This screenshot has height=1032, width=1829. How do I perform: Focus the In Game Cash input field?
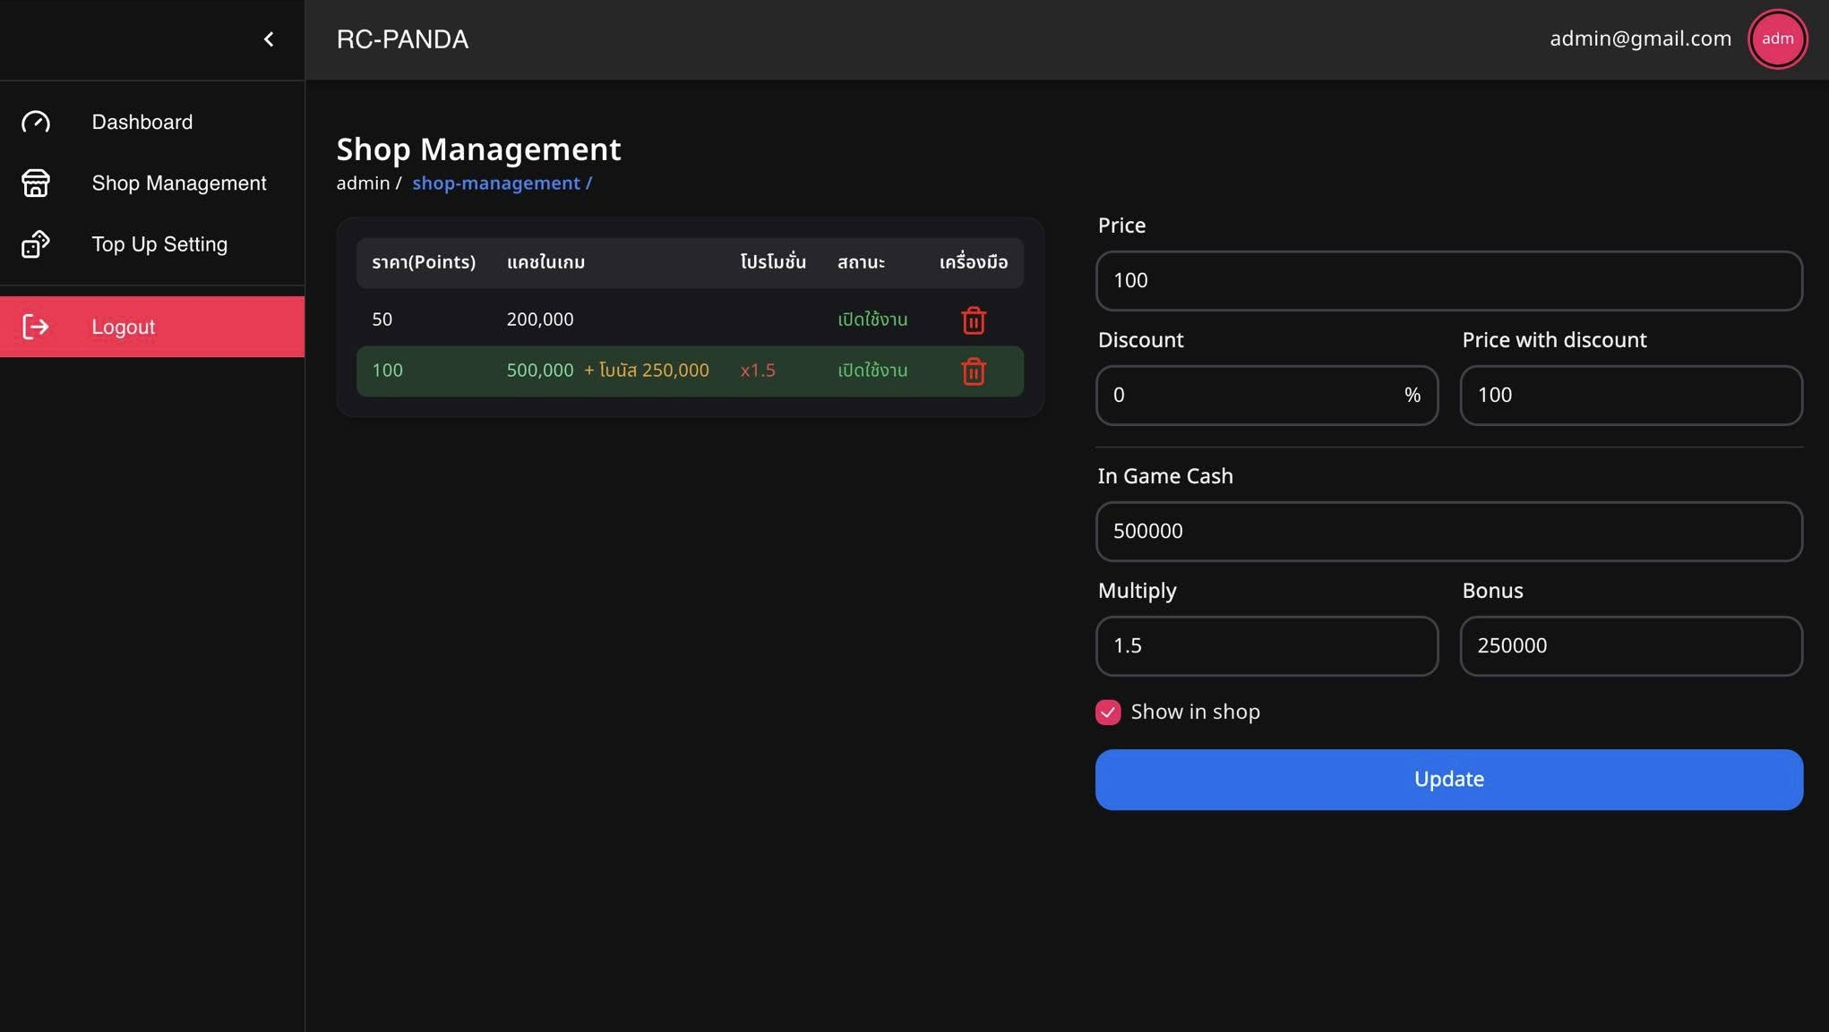click(x=1448, y=532)
